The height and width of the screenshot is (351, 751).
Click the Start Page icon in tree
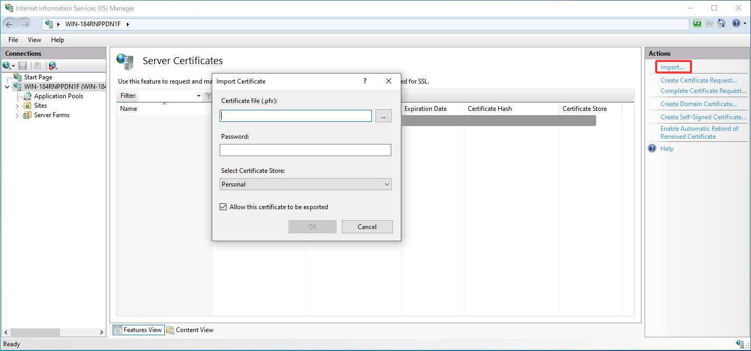point(18,77)
